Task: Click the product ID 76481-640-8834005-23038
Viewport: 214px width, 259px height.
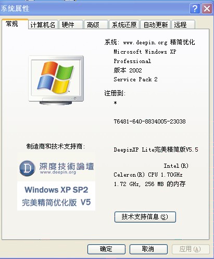Action: tap(149, 121)
